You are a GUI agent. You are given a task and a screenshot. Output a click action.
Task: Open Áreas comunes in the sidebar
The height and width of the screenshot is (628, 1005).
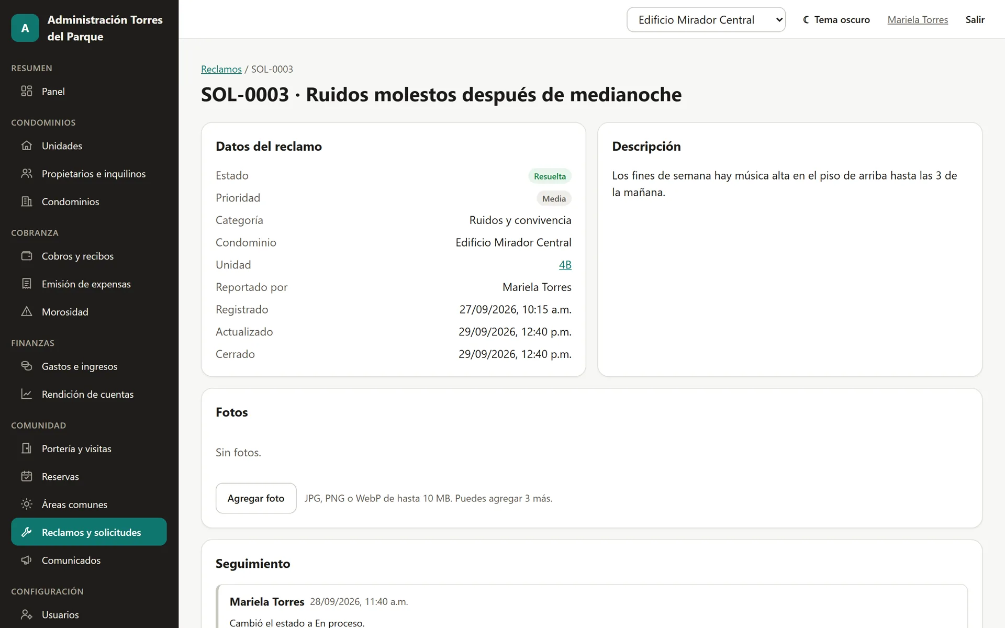click(89, 504)
